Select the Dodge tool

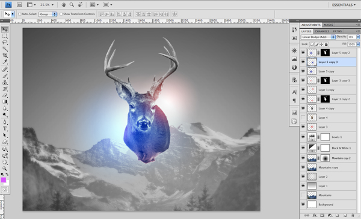pyautogui.click(x=5, y=115)
